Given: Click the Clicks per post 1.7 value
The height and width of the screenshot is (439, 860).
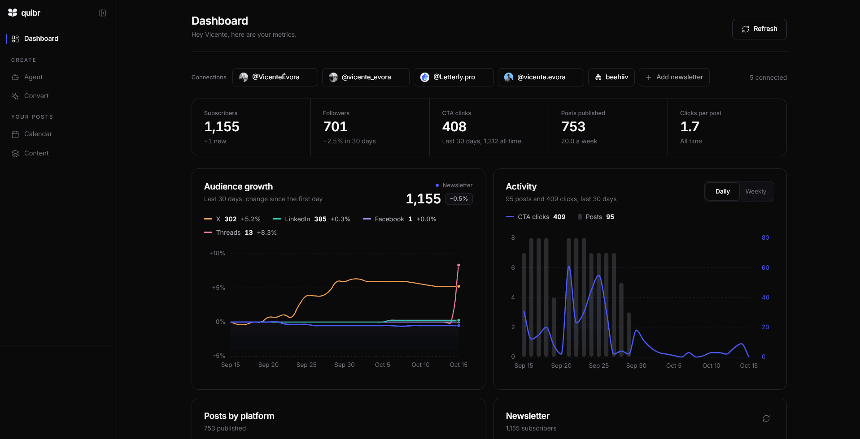Looking at the screenshot, I should pyautogui.click(x=690, y=127).
